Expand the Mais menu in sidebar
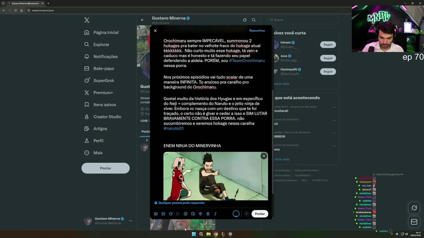The height and width of the screenshot is (238, 424). point(93,153)
